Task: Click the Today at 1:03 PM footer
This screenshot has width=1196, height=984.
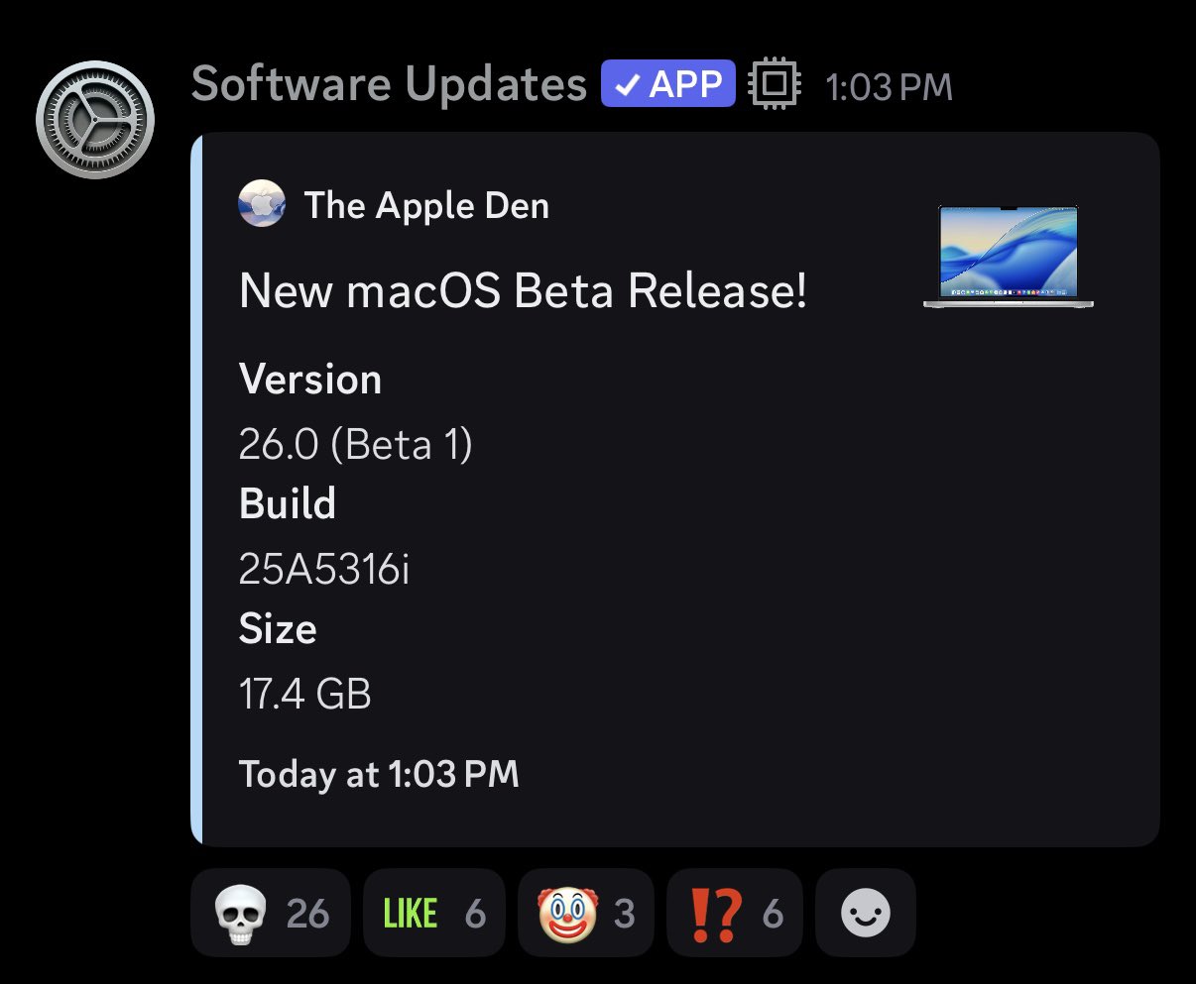Action: pos(379,774)
